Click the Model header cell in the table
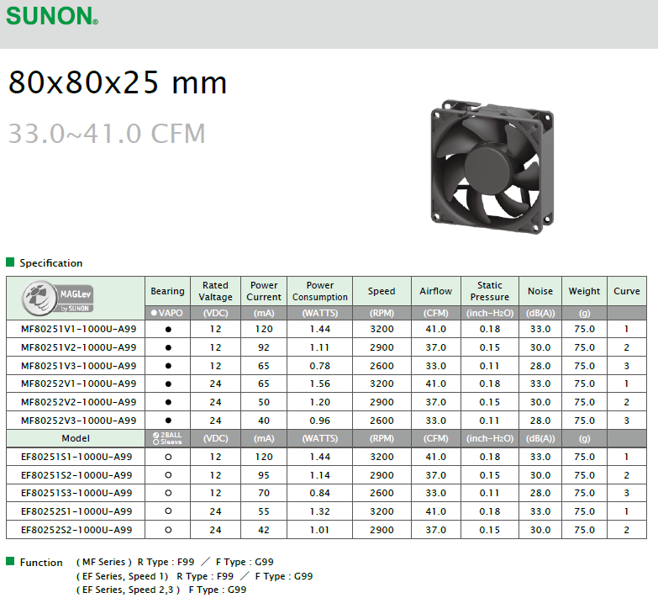This screenshot has height=598, width=658. click(76, 438)
